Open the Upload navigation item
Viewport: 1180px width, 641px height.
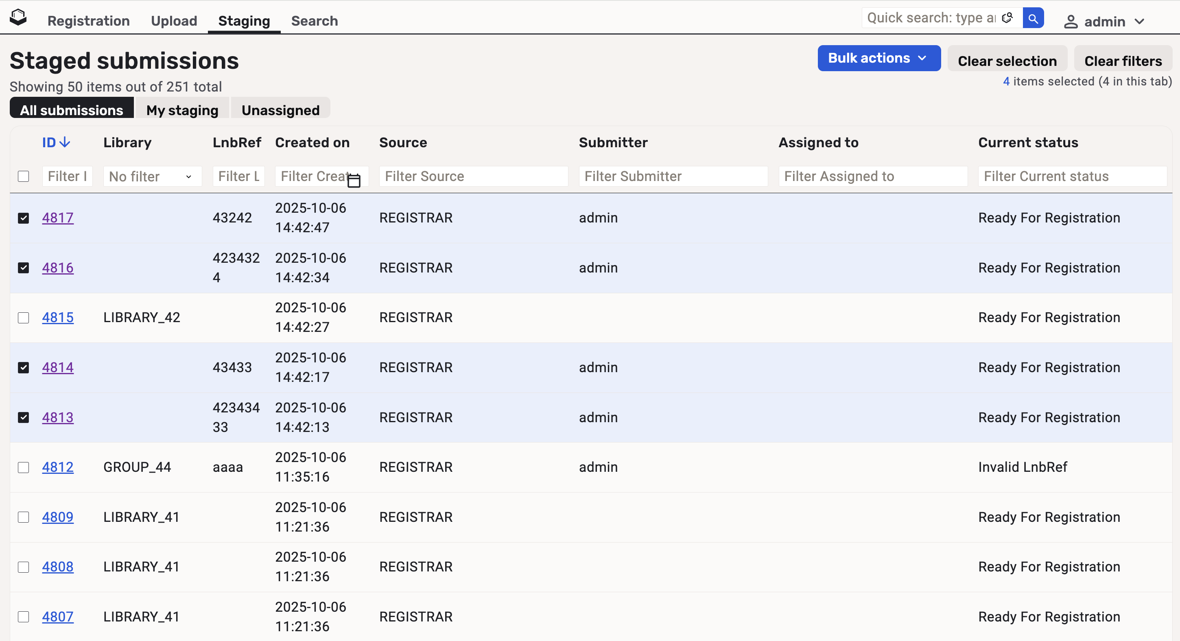click(174, 21)
